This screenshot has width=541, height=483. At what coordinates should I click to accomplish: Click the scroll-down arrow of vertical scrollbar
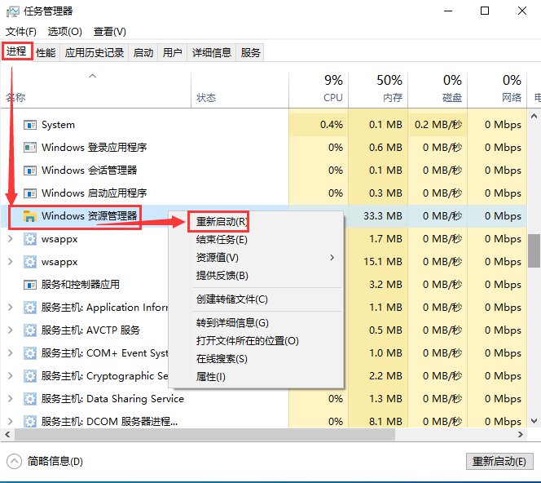534,421
